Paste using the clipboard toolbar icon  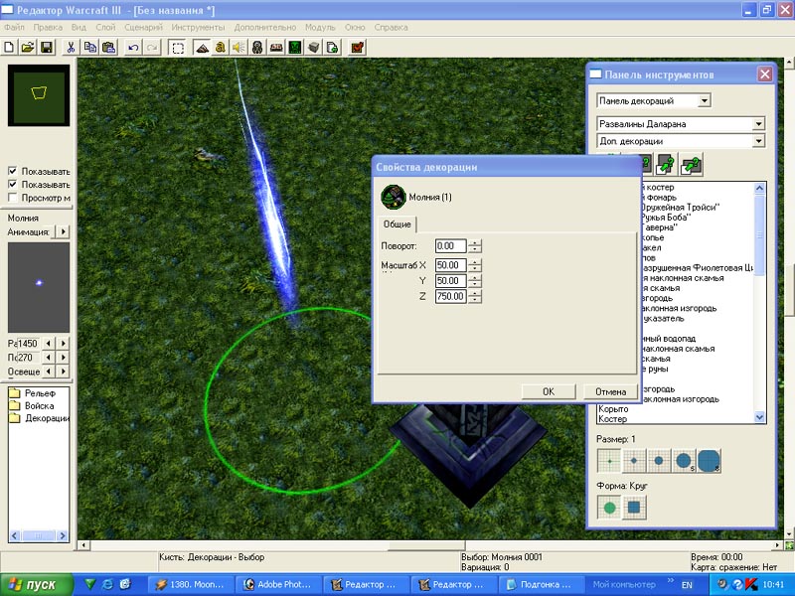pyautogui.click(x=109, y=48)
